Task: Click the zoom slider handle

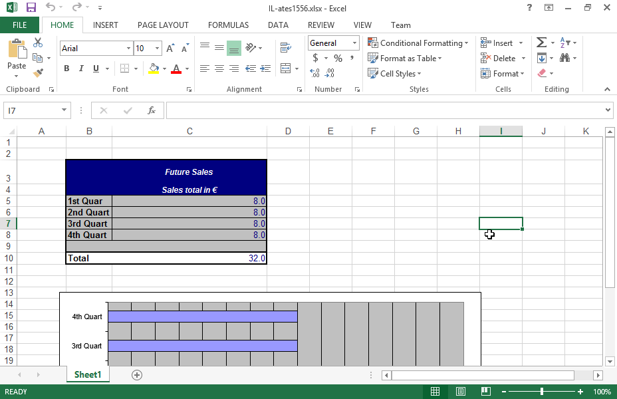Action: 542,392
